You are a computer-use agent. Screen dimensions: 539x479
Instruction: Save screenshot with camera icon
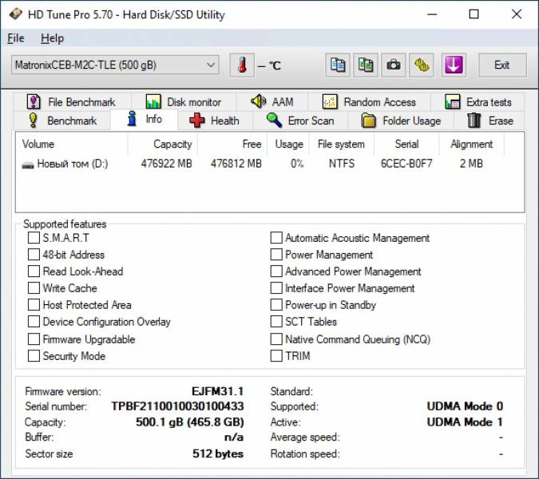(x=393, y=65)
